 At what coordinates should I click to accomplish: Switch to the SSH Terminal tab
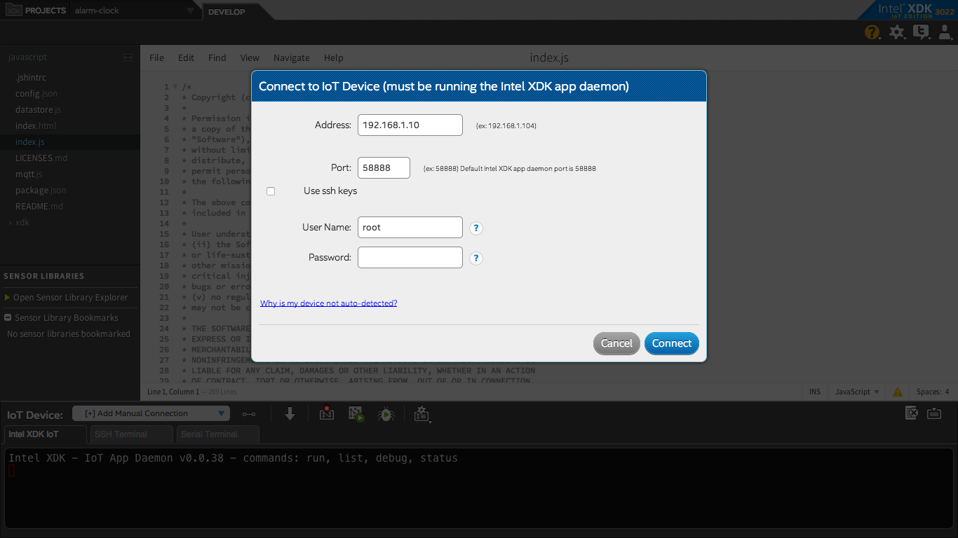tap(131, 434)
